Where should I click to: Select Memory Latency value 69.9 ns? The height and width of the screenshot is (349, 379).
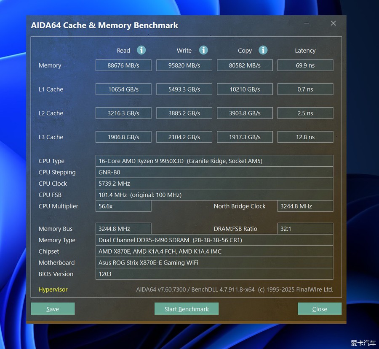(305, 65)
